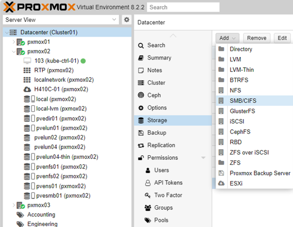Click the scroll-up arrow above Search menu

pyautogui.click(x=173, y=36)
